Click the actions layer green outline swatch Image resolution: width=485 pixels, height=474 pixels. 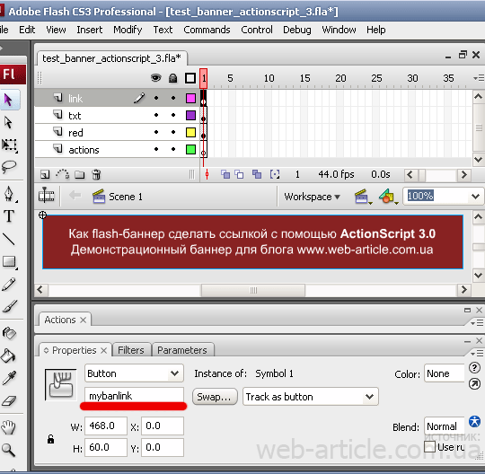click(190, 149)
